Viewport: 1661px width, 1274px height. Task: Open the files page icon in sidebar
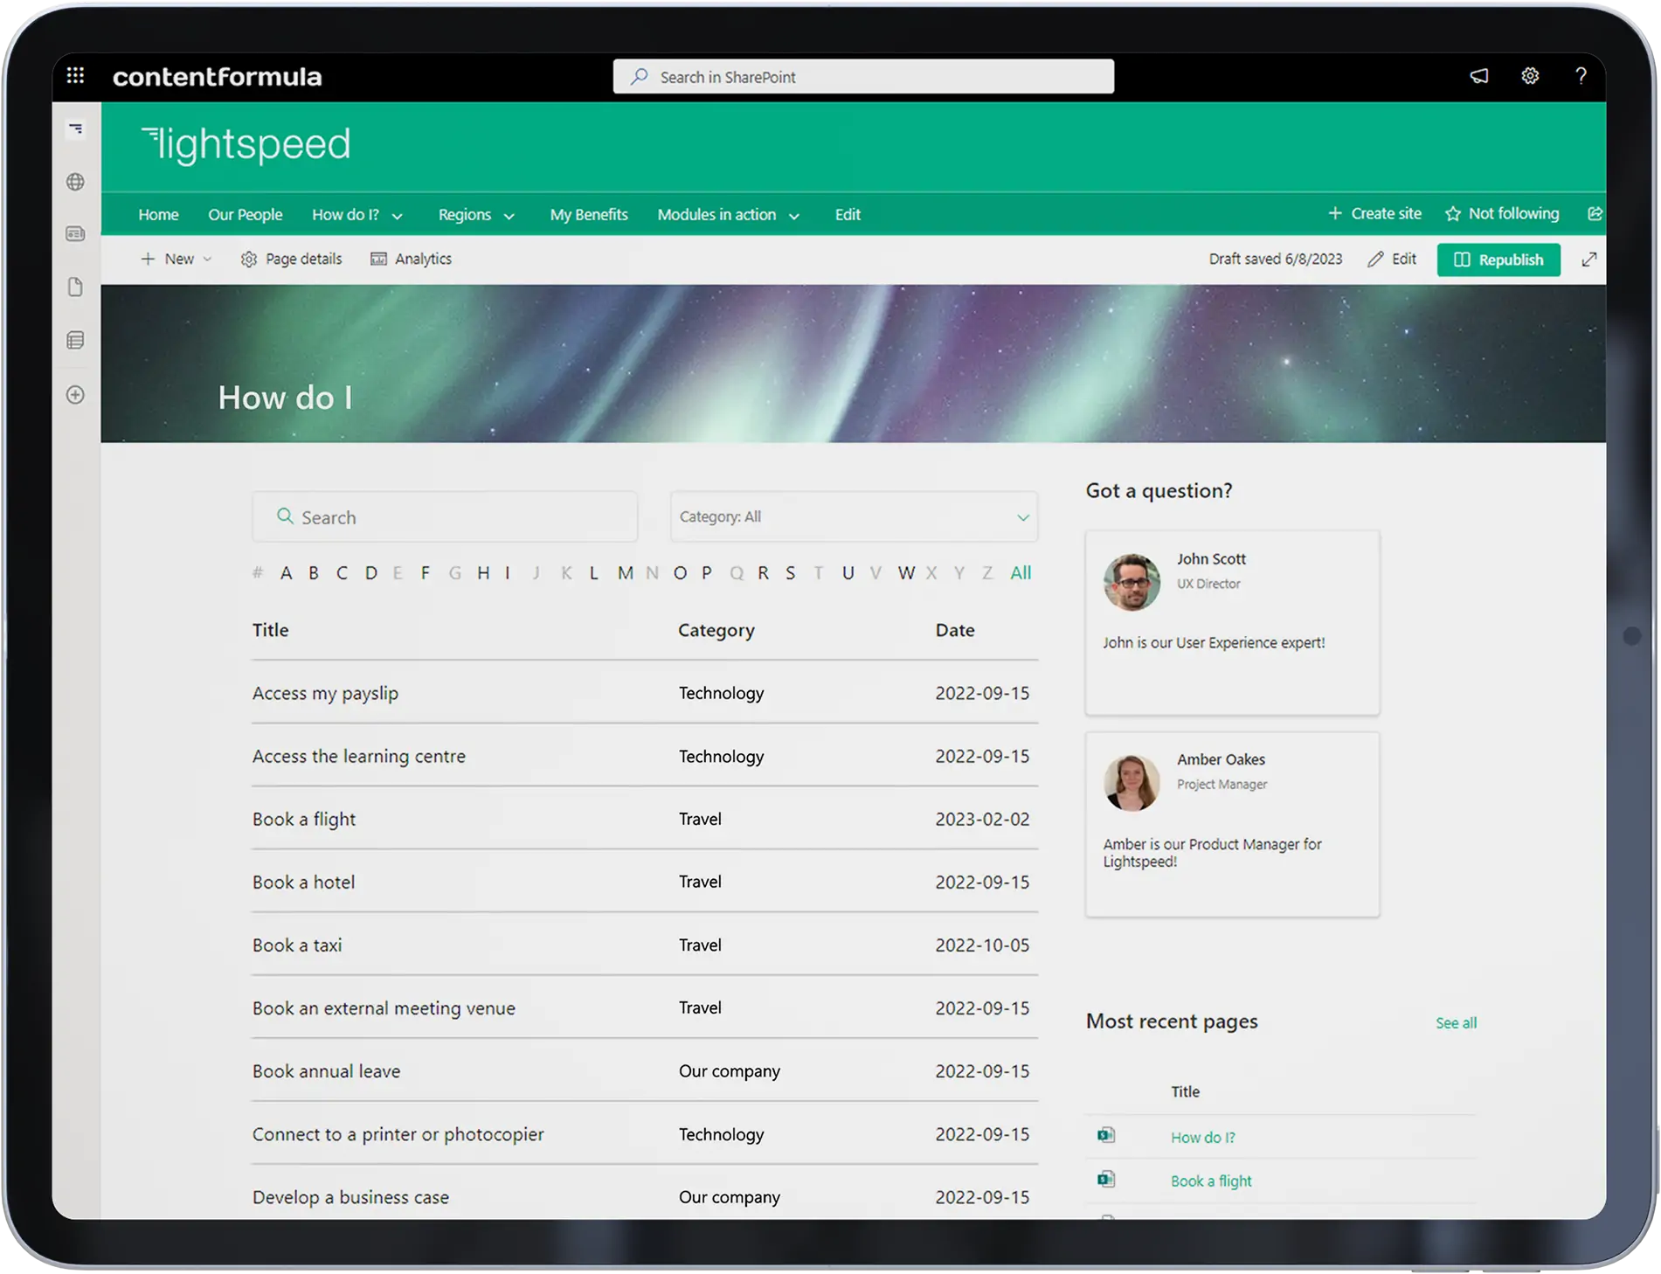76,287
